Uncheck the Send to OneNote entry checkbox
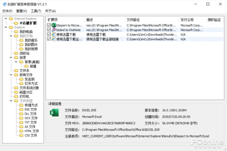 pos(49,30)
